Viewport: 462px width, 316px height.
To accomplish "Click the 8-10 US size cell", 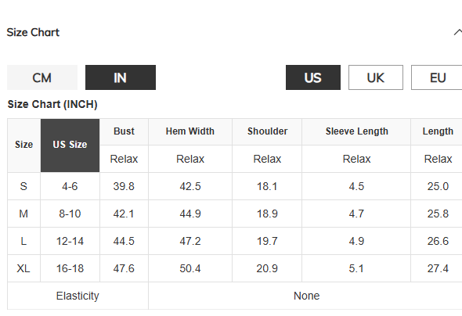I will coord(70,214).
